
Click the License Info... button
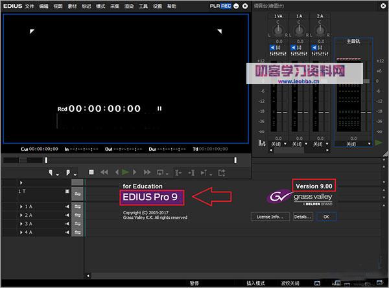[x=270, y=217]
